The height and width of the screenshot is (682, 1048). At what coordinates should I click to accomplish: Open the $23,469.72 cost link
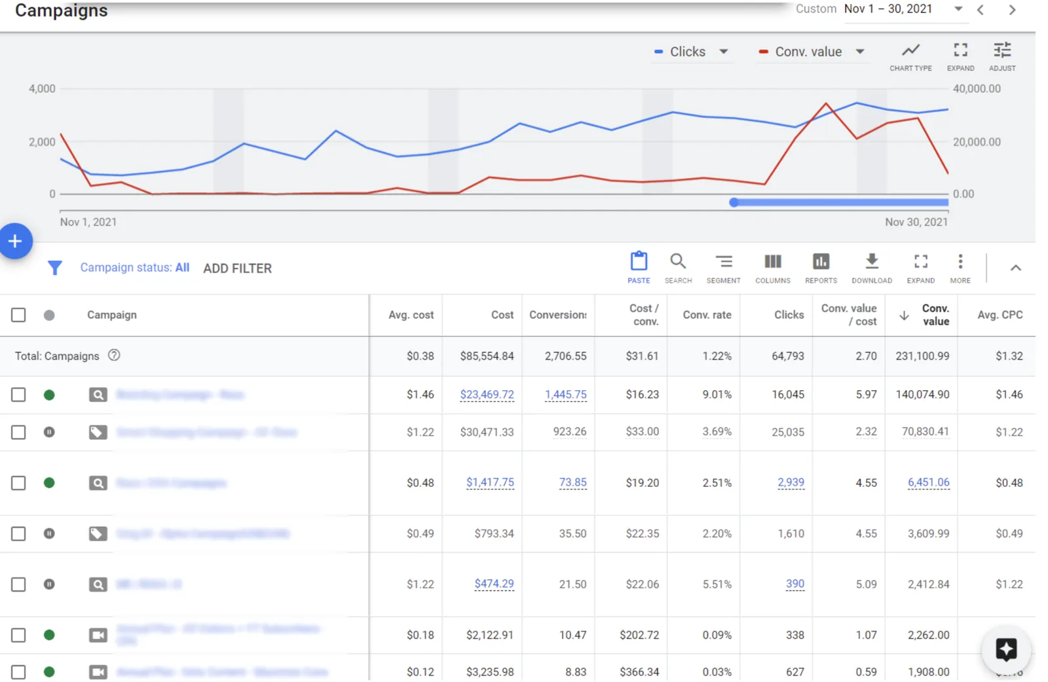click(x=487, y=395)
